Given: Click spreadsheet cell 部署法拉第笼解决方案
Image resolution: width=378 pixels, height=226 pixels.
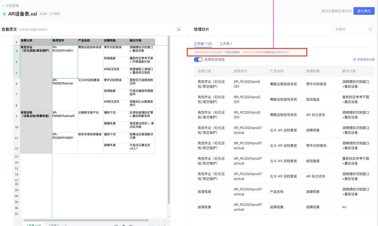Looking at the screenshot, I should tap(142, 138).
